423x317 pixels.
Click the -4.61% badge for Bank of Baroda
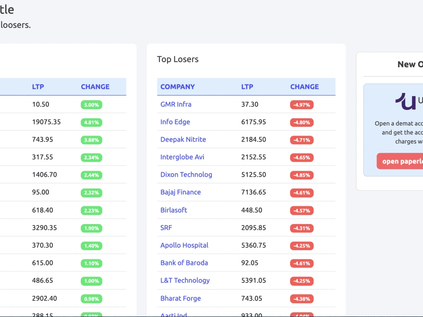point(302,263)
